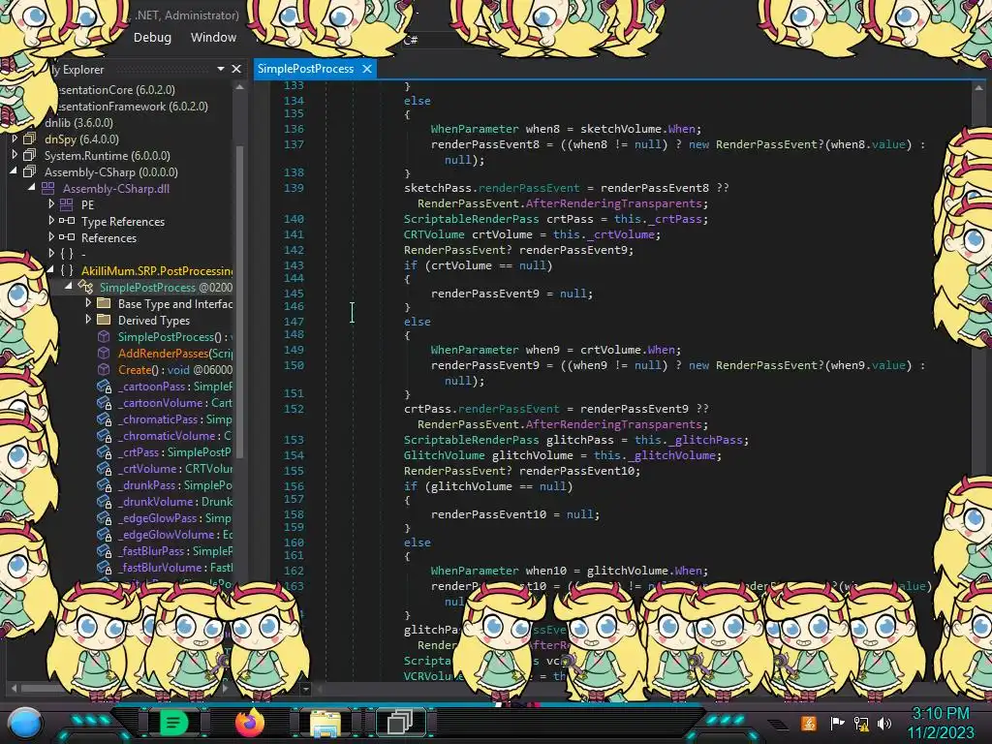Select the _drunkVolume field

pyautogui.click(x=174, y=502)
